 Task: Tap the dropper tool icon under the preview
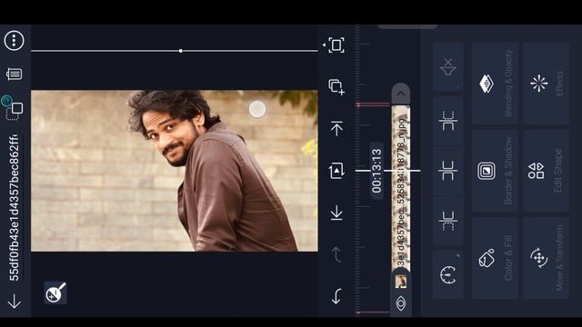(55, 292)
